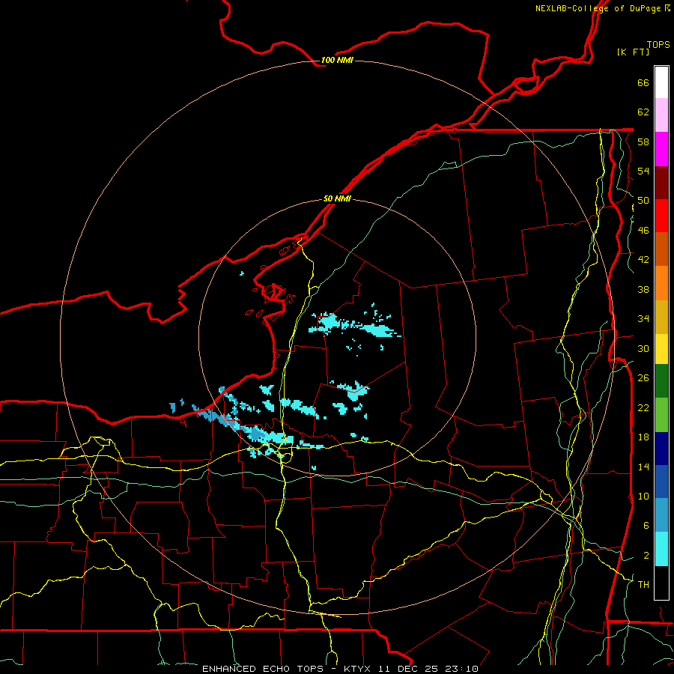This screenshot has width=674, height=674.
Task: Click the 22 label on the legend
Action: (x=643, y=407)
